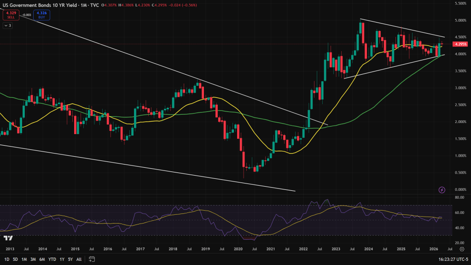Viewport: 471px width, 265px height.
Task: Select the 1Y time range
Action: 62,259
